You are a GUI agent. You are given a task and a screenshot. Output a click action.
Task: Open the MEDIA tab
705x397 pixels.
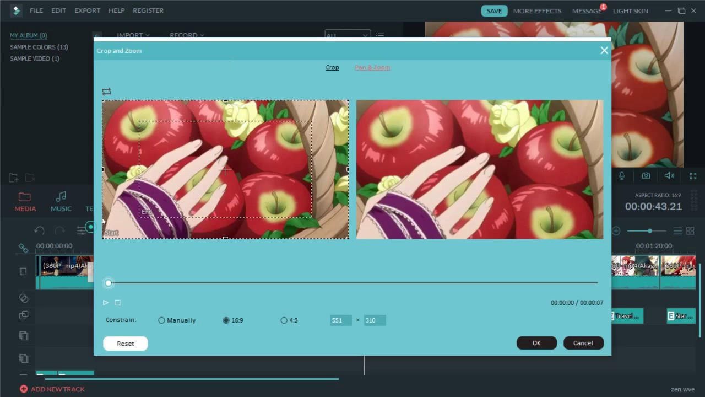click(x=25, y=202)
